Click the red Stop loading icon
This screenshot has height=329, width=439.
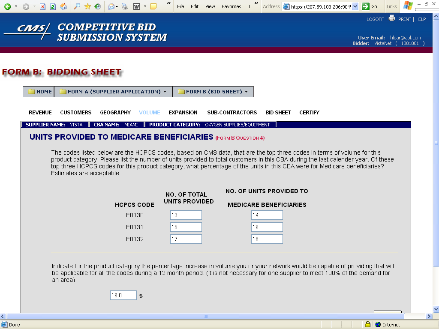[x=43, y=6]
